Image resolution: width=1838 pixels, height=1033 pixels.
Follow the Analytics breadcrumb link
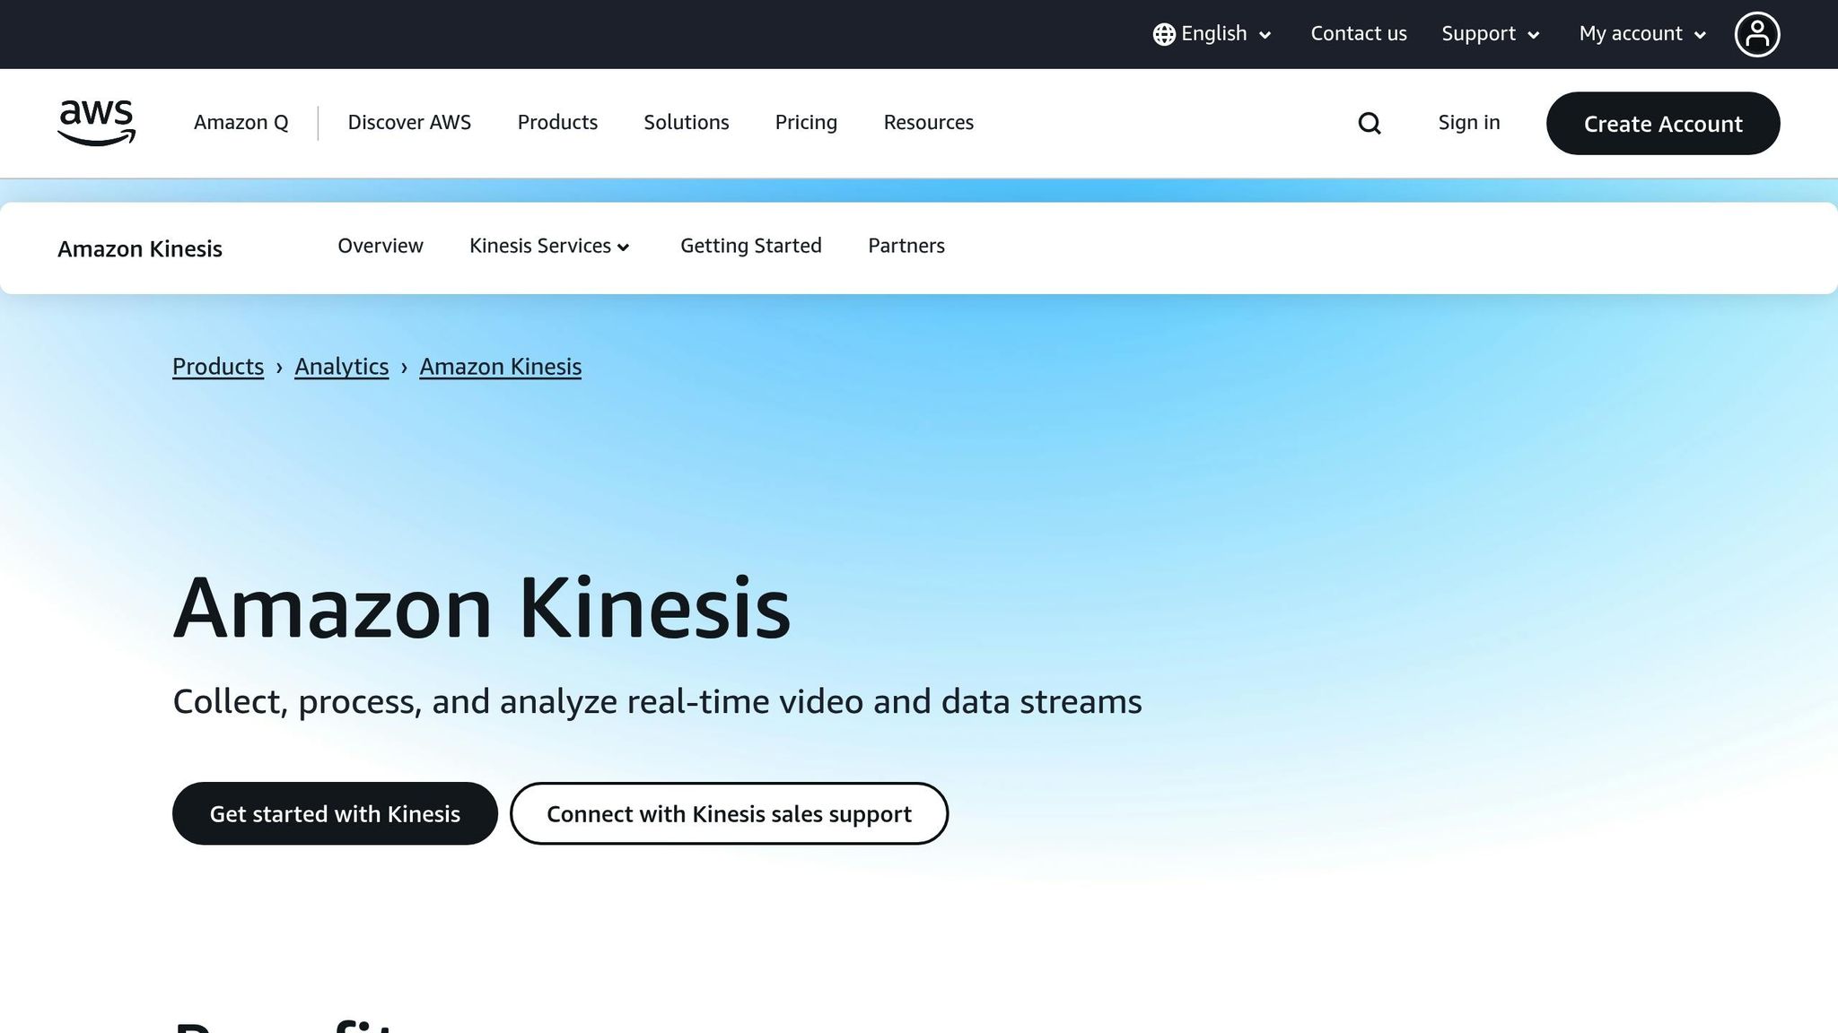pyautogui.click(x=342, y=367)
